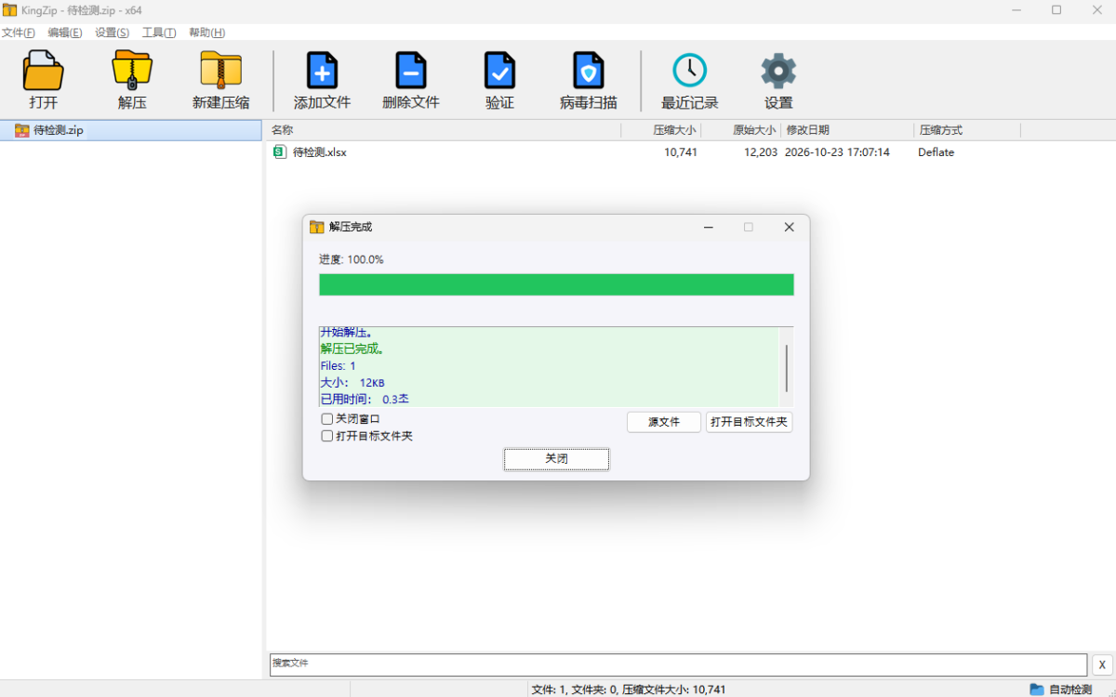This screenshot has width=1116, height=697.
Task: Click the 打开目标文件夹 button
Action: 750,422
